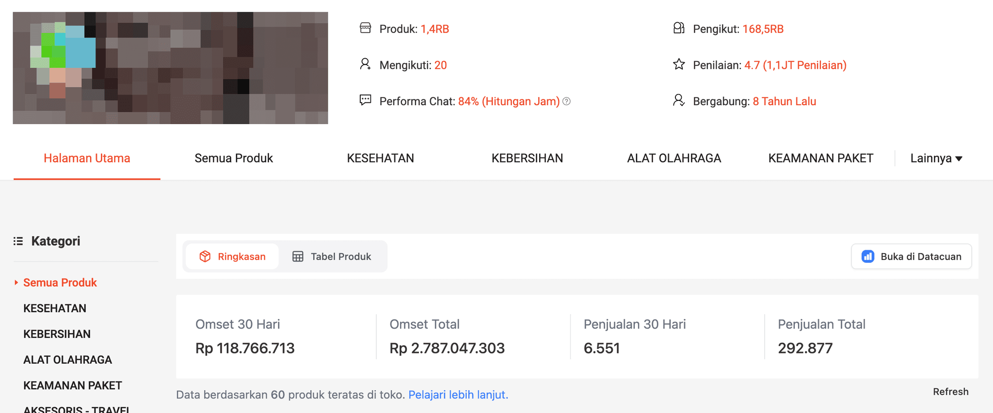Click the Buka di Datacuan button

[912, 256]
